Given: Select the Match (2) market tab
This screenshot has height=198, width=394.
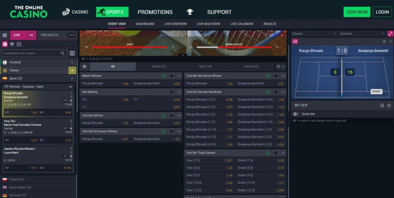Looking at the screenshot, I should coord(159,66).
